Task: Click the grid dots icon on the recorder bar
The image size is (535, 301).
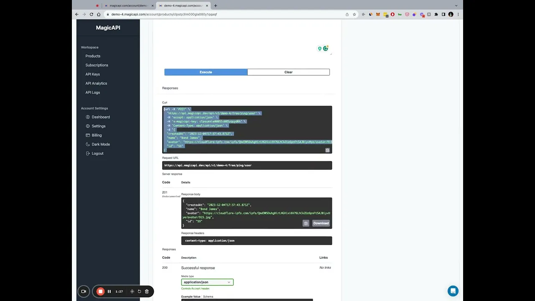Action: click(x=132, y=291)
